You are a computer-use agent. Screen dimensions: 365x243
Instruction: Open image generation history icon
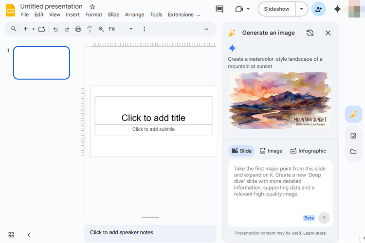(310, 33)
